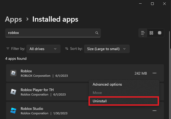This screenshot has height=119, width=171.
Task: Open the three-dot menu for Roblox Studio
Action: pyautogui.click(x=155, y=111)
